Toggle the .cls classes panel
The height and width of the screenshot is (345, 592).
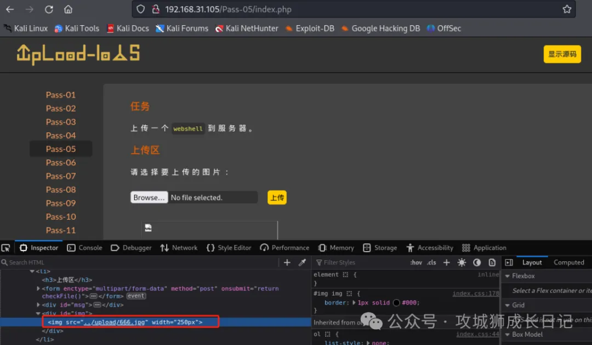pyautogui.click(x=432, y=262)
